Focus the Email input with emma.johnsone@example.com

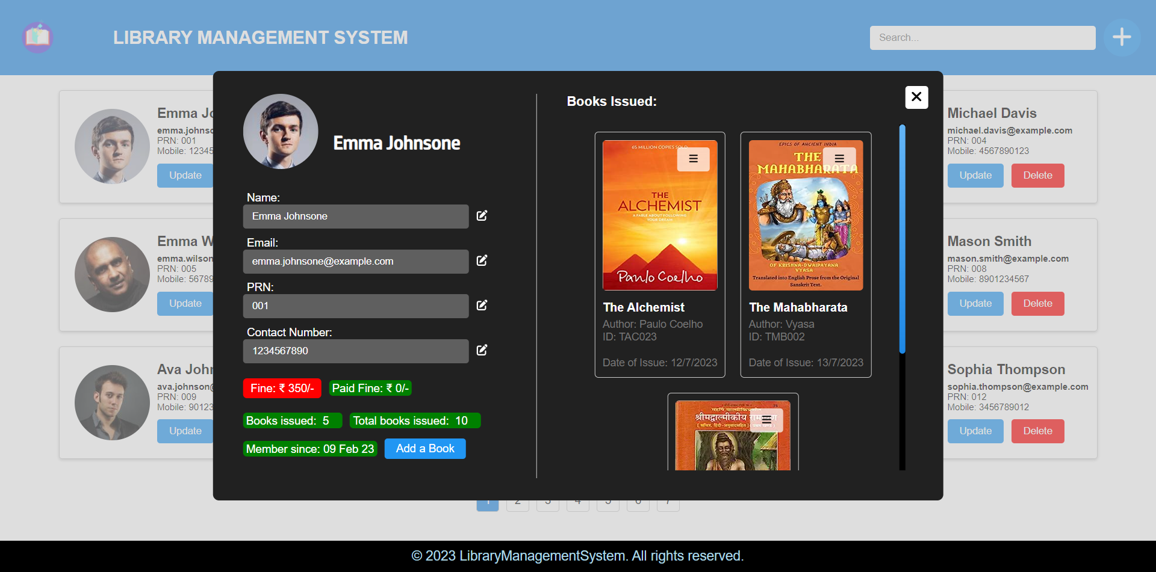[x=355, y=262]
